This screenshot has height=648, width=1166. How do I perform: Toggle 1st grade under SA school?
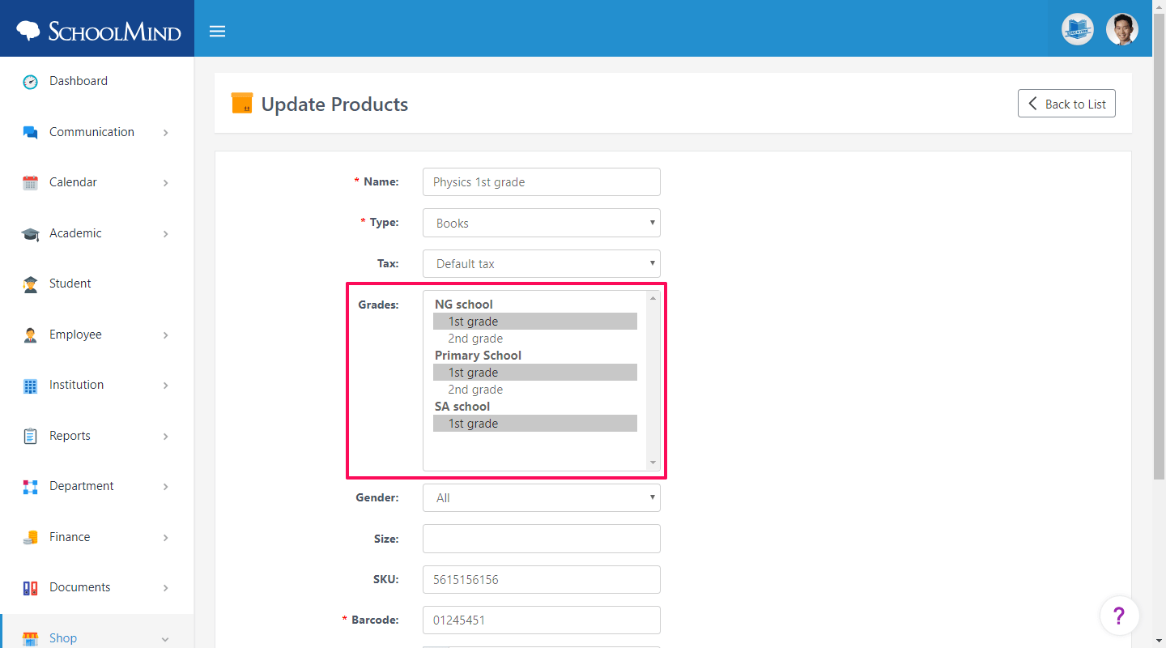[535, 424]
